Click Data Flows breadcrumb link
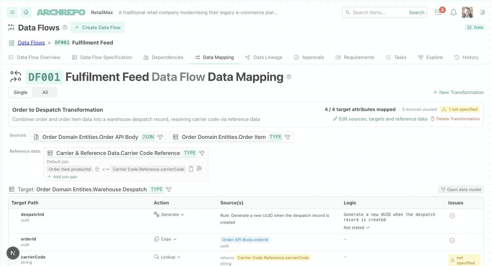Image resolution: width=492 pixels, height=266 pixels. pyautogui.click(x=31, y=43)
